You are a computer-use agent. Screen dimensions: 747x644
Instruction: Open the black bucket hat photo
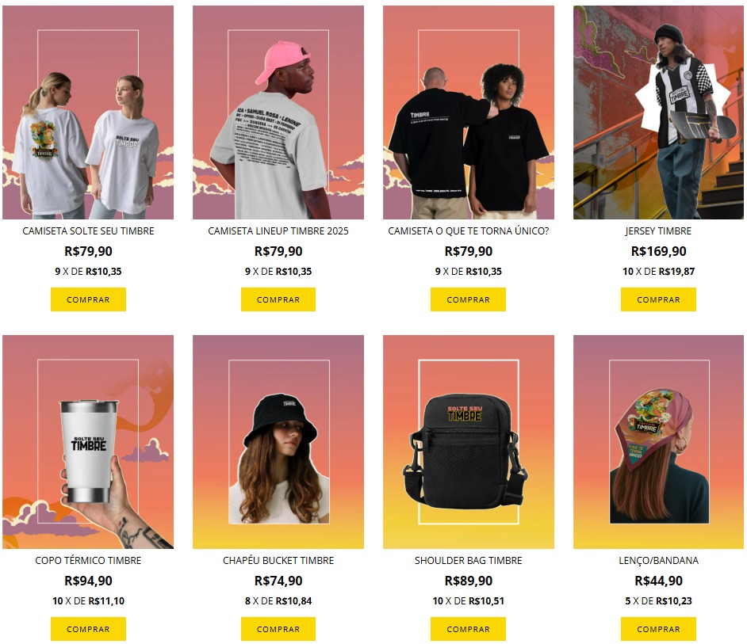pos(278,442)
